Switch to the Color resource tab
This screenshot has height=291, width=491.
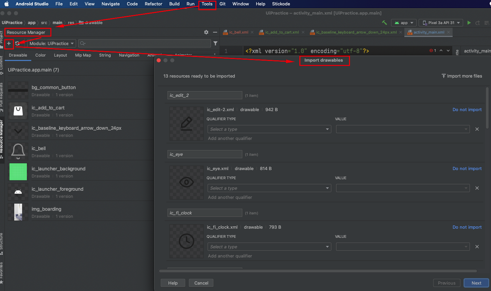(x=40, y=55)
